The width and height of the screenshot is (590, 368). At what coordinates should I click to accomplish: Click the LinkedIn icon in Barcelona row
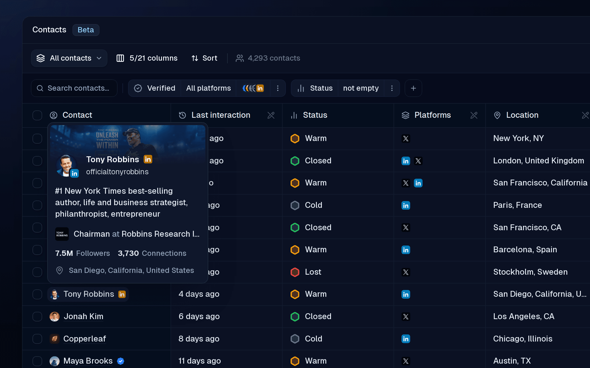point(406,250)
